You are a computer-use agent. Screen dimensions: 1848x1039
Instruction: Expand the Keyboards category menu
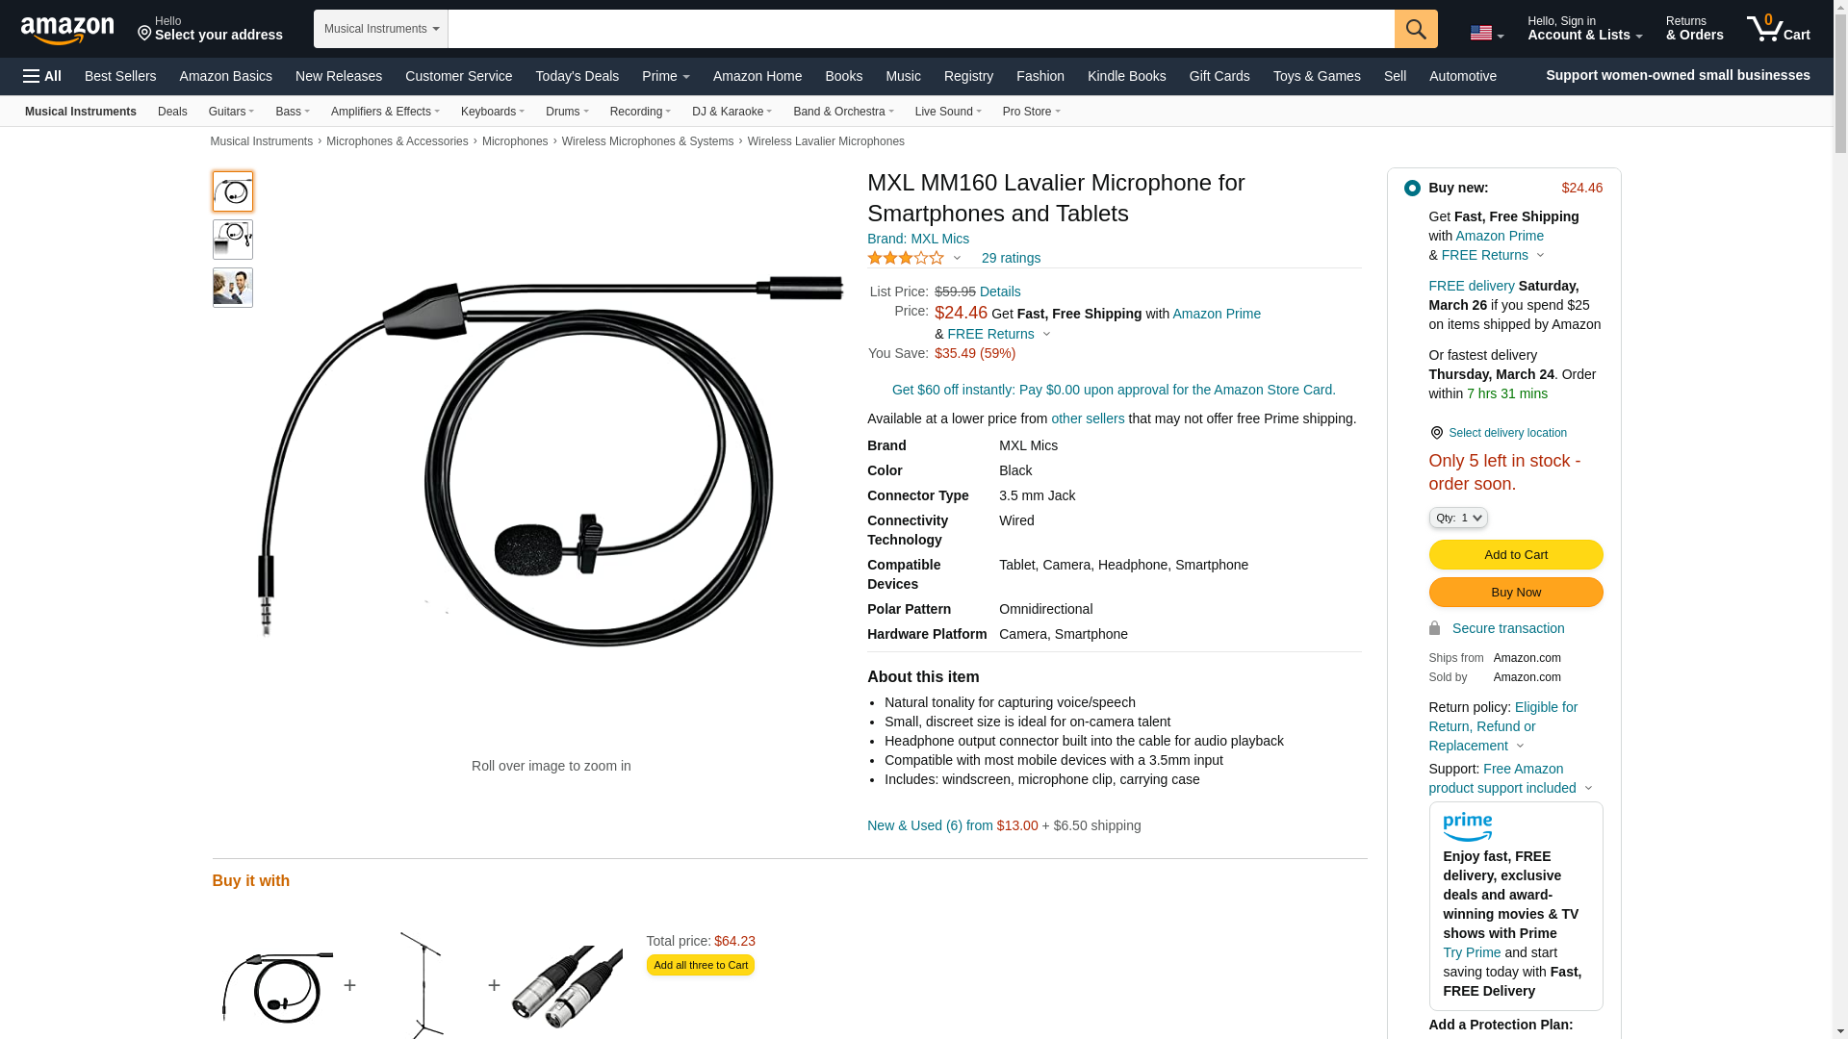tap(493, 112)
